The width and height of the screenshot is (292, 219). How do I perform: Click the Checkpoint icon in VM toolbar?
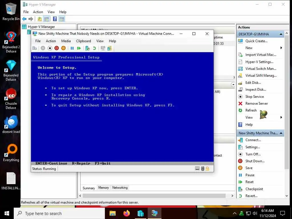coord(87,48)
